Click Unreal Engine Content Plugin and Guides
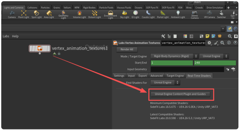240x130 pixels. (x=180, y=94)
